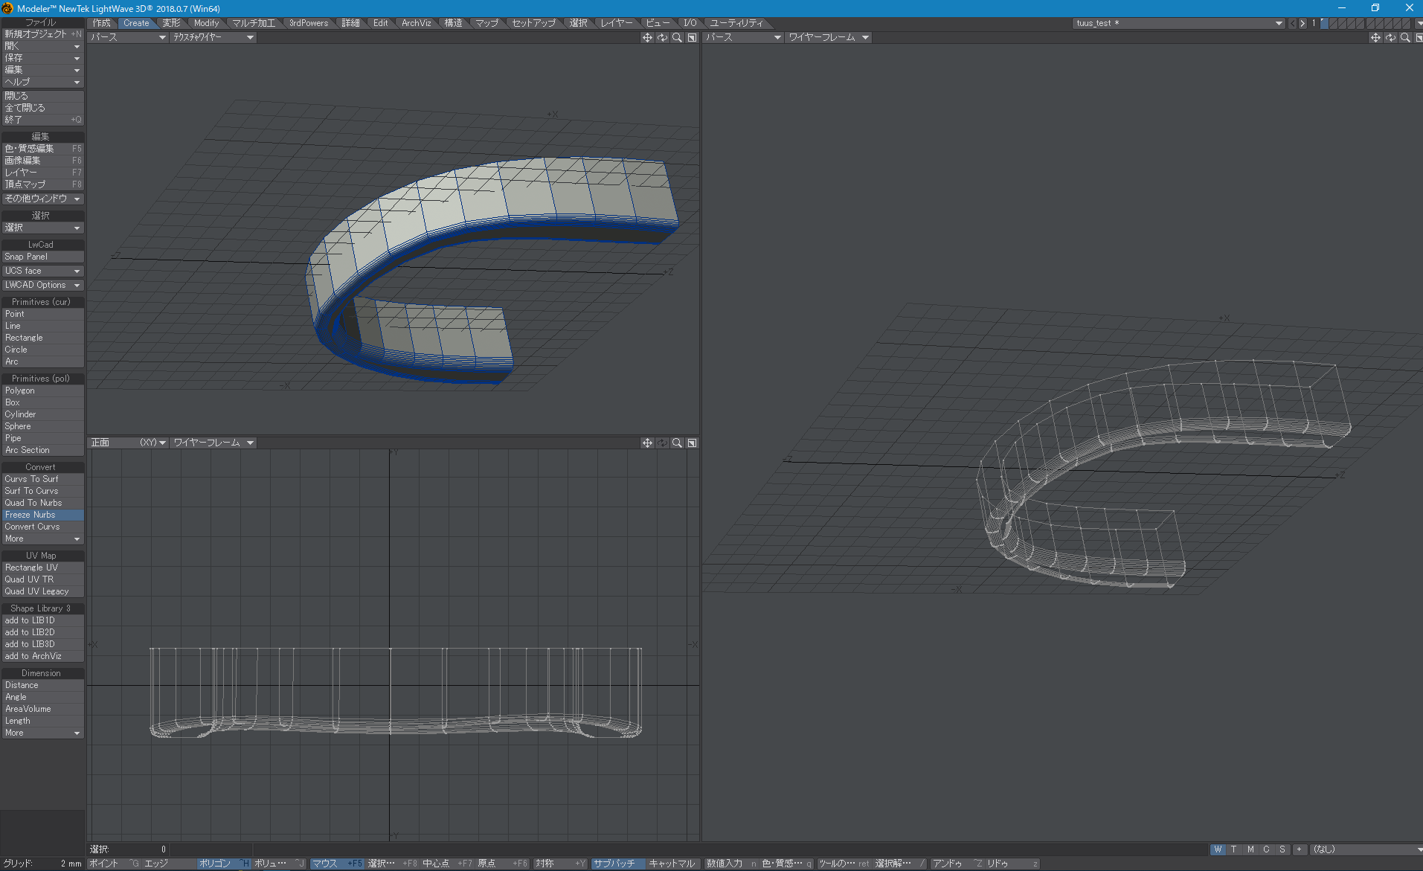Open the Edit tab
Viewport: 1423px width, 871px height.
click(x=380, y=23)
